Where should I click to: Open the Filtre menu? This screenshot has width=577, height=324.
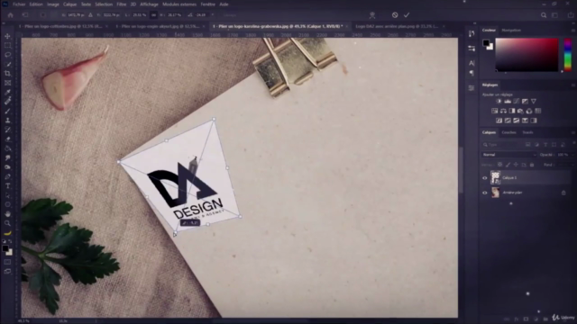122,4
